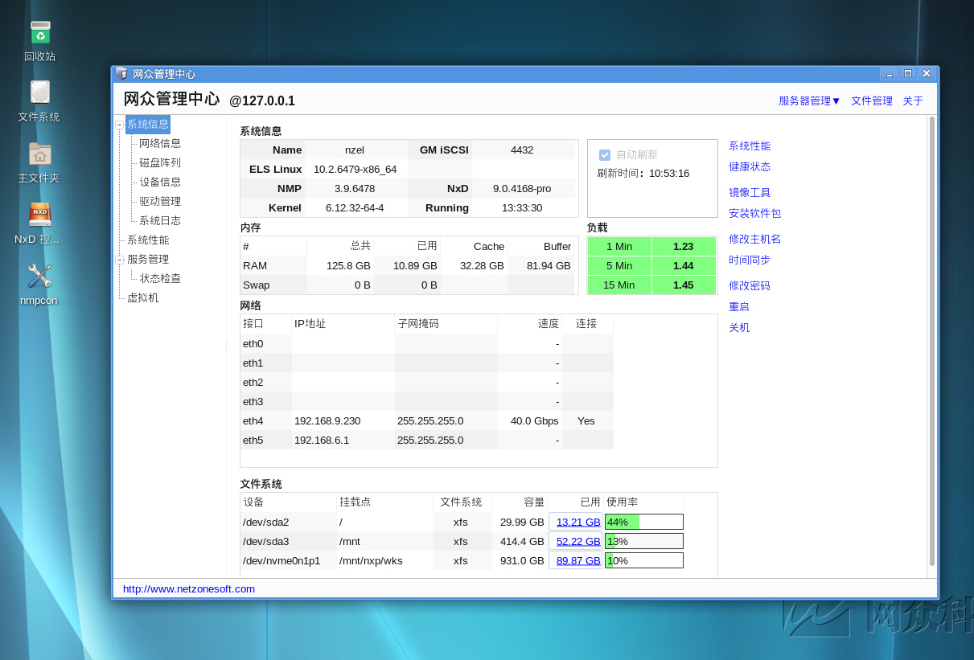Click the 44% usage bar for /dev/sda2
Image resolution: width=974 pixels, height=660 pixels.
[x=643, y=523]
